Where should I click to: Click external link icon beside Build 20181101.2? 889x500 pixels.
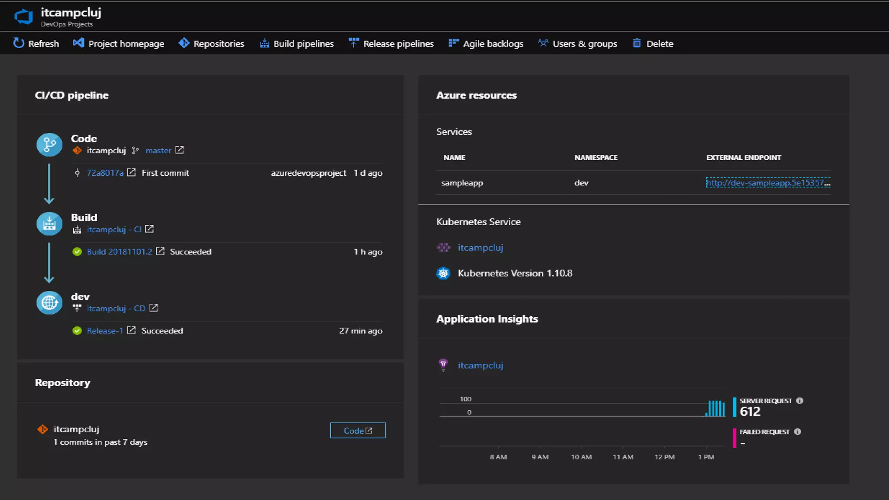tap(160, 251)
